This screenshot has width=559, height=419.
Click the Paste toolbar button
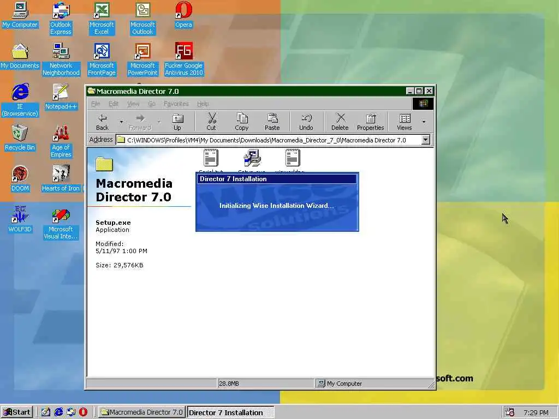tap(272, 122)
